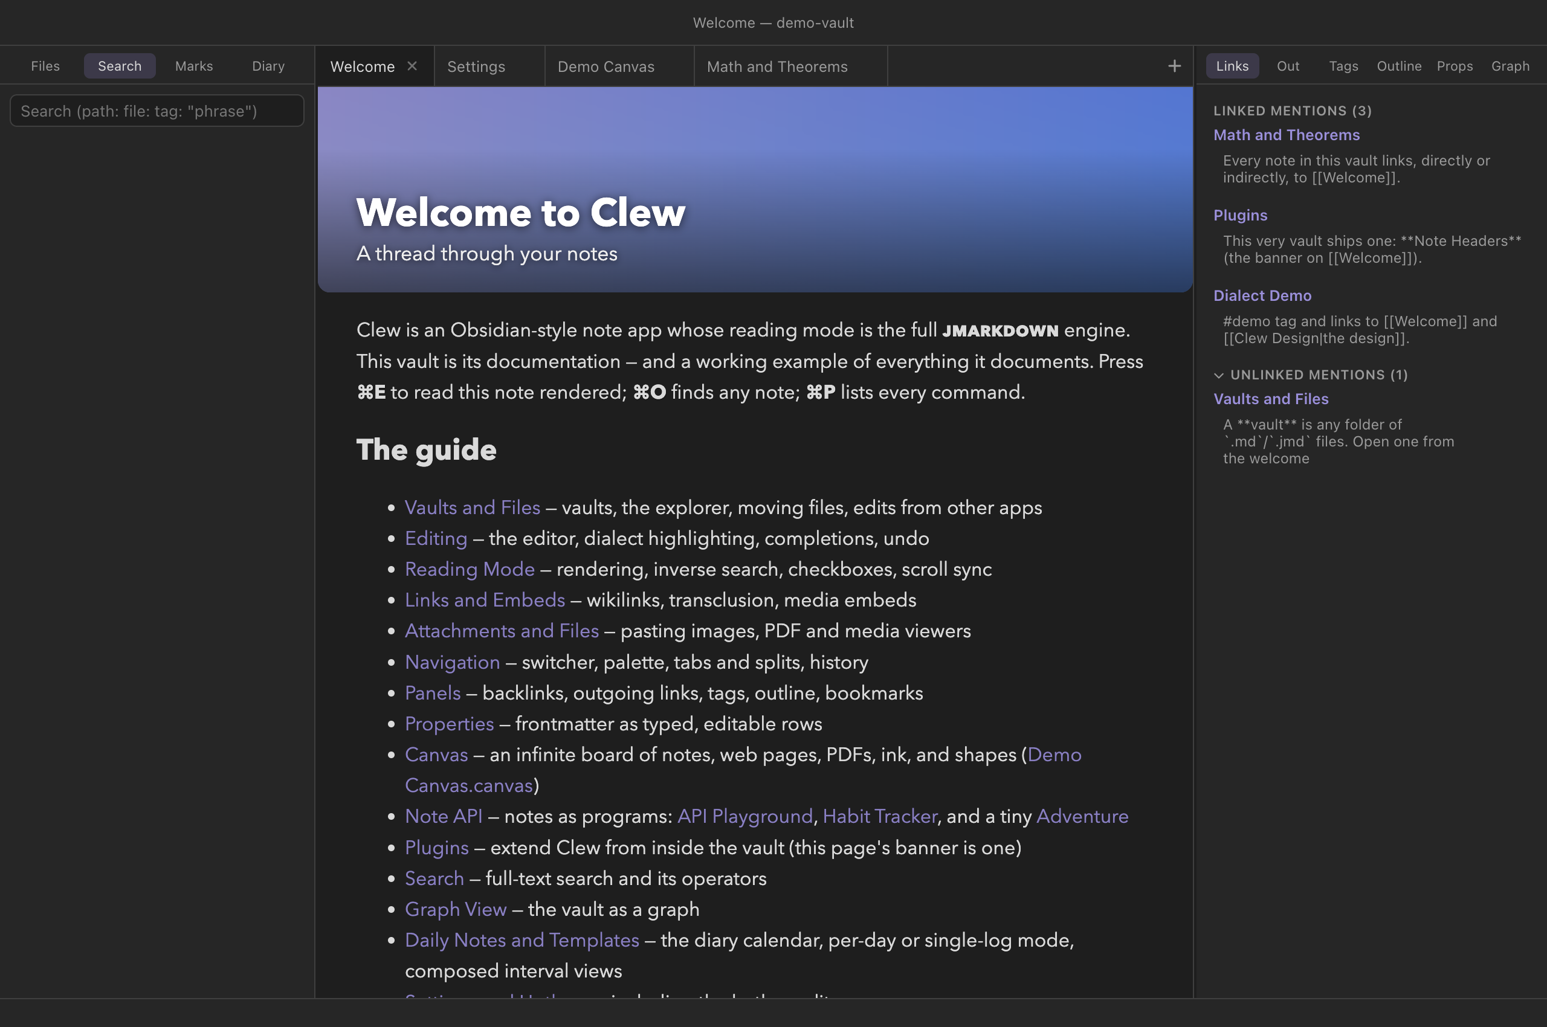Open the API Playground link

point(745,816)
